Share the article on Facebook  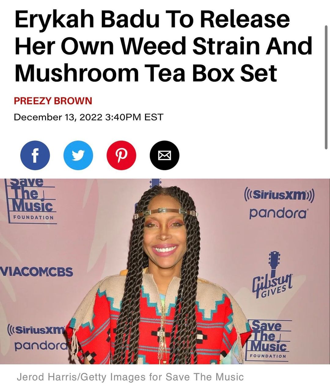(35, 155)
